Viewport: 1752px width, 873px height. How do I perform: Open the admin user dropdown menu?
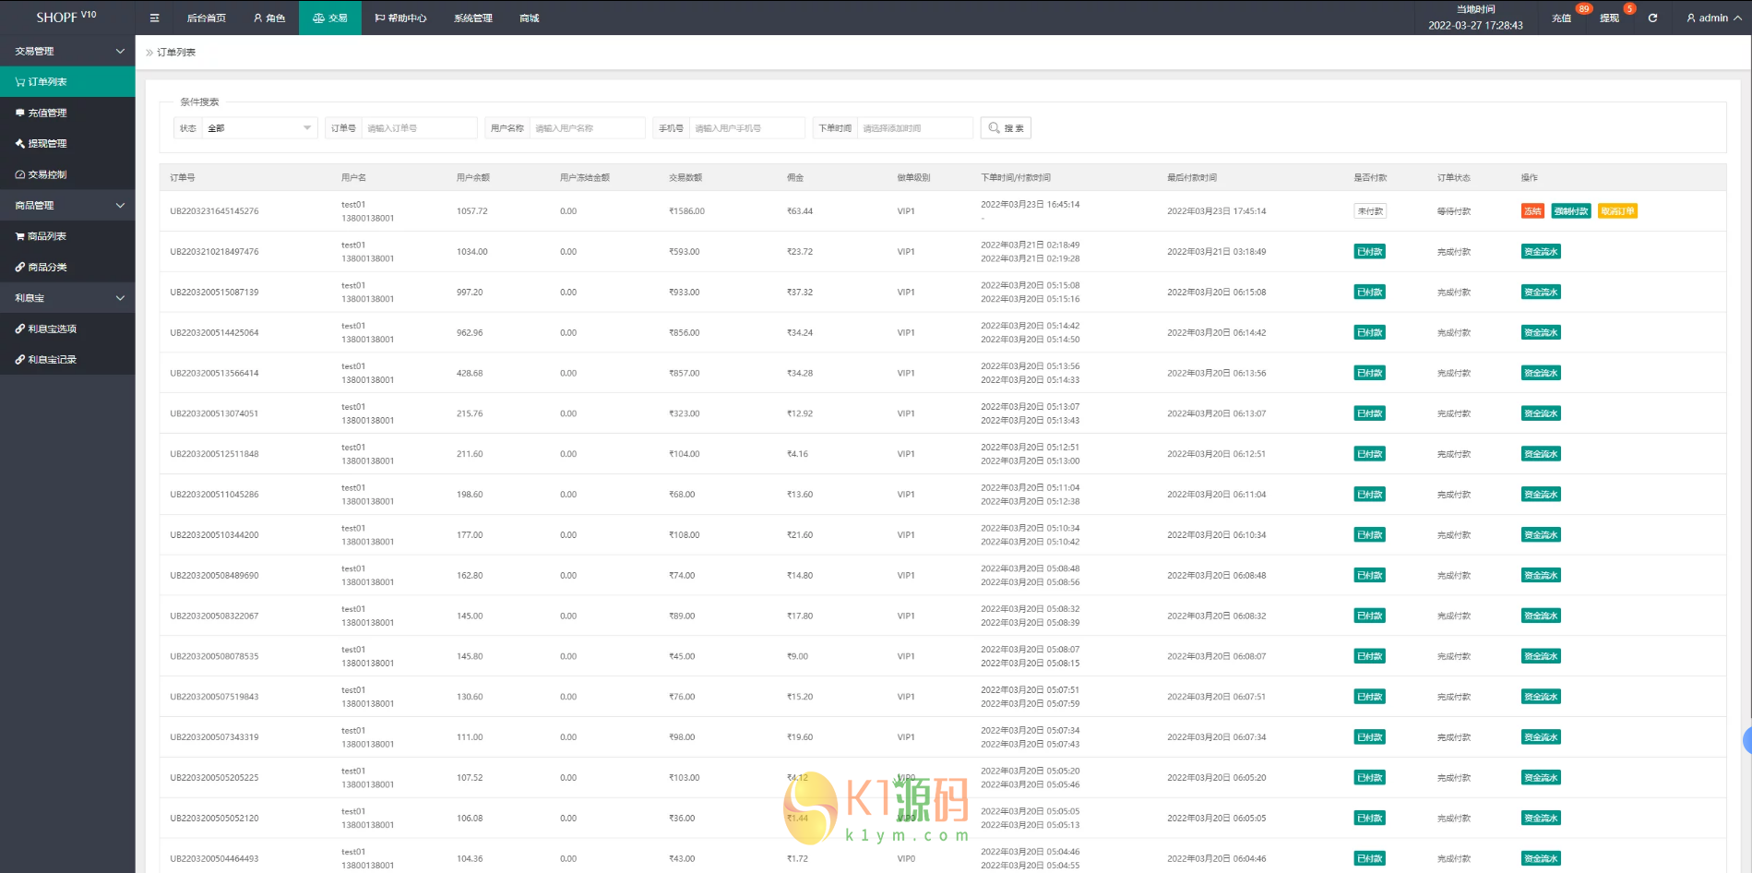[1713, 18]
